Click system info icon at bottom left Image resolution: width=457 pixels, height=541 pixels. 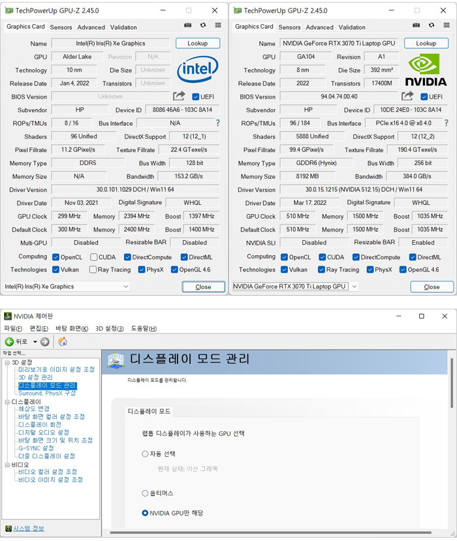coord(8,528)
